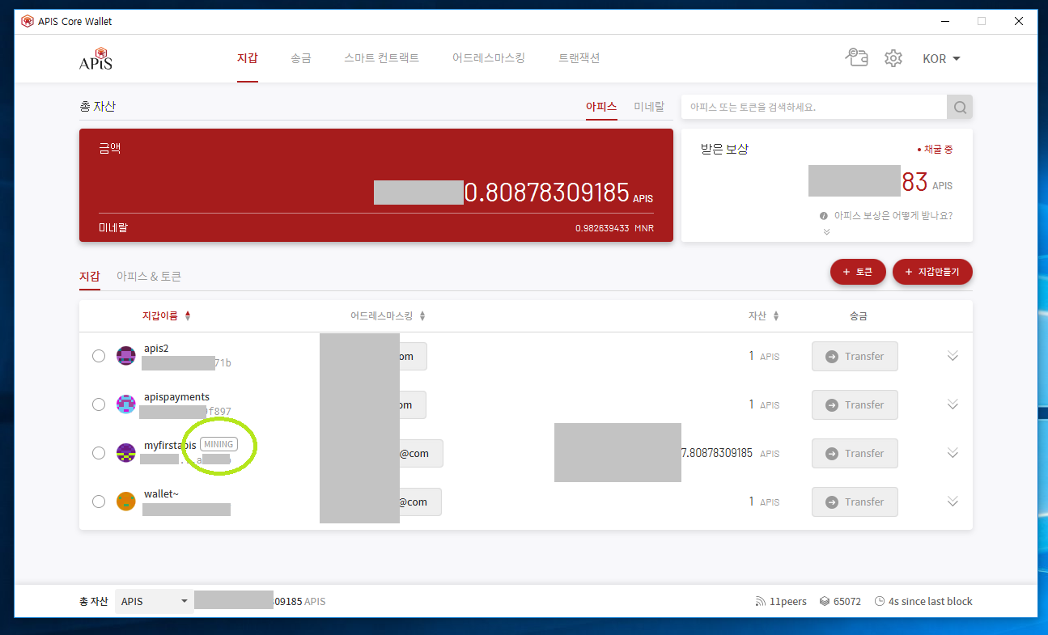Image resolution: width=1048 pixels, height=635 pixels.
Task: Expand the wallet~ row details
Action: (953, 502)
